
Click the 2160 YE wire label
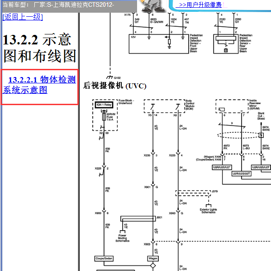pos(222,20)
